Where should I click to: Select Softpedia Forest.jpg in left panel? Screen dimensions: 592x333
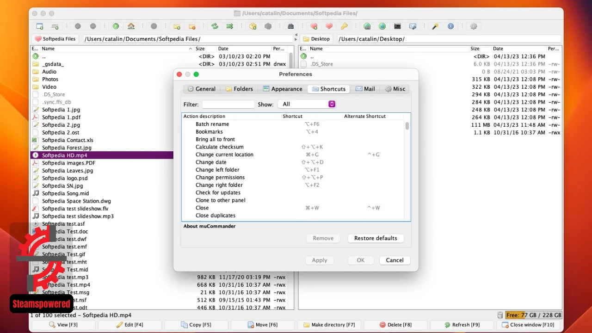click(x=102, y=148)
